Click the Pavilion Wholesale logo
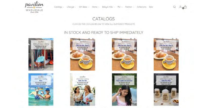This screenshot has height=108, width=208. click(34, 7)
